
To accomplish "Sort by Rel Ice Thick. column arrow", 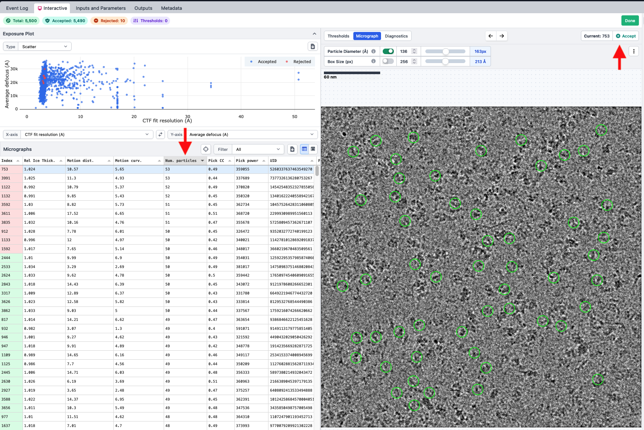I will [61, 161].
